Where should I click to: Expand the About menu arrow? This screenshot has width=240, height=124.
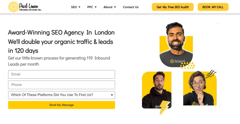tap(115, 7)
